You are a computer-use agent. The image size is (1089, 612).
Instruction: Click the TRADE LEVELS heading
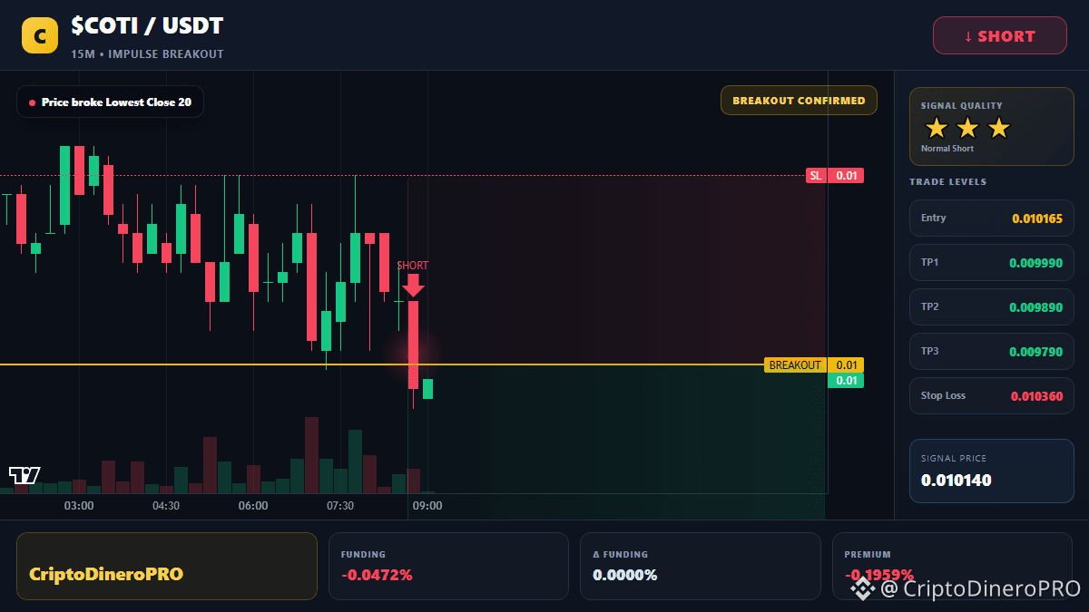coord(948,182)
